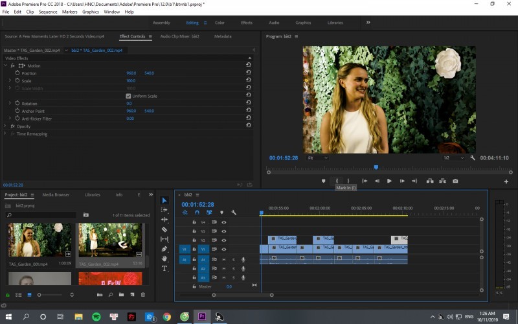Reset the Scale parameter
518x324 pixels.
click(x=249, y=80)
